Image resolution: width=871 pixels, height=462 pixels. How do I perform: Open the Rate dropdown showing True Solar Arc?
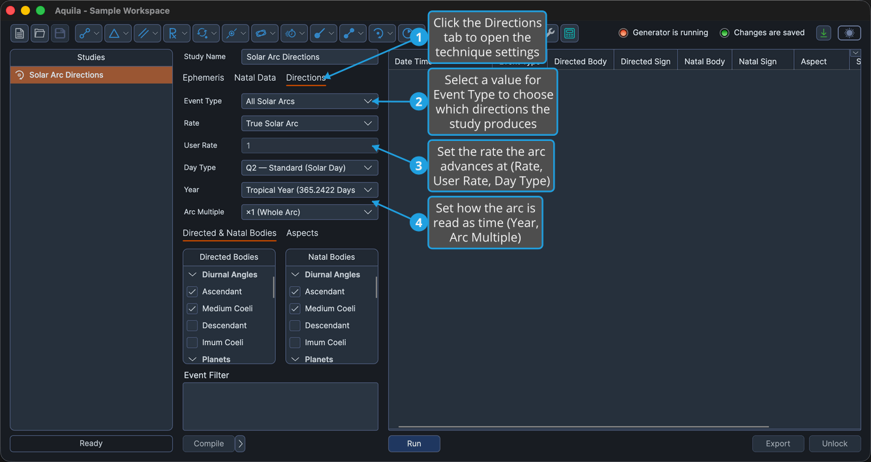pos(309,123)
